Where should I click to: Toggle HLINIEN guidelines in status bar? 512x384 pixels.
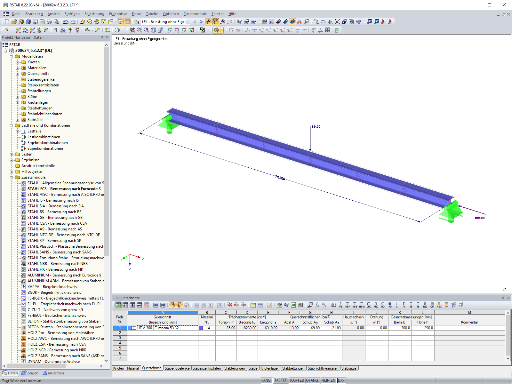(328, 380)
